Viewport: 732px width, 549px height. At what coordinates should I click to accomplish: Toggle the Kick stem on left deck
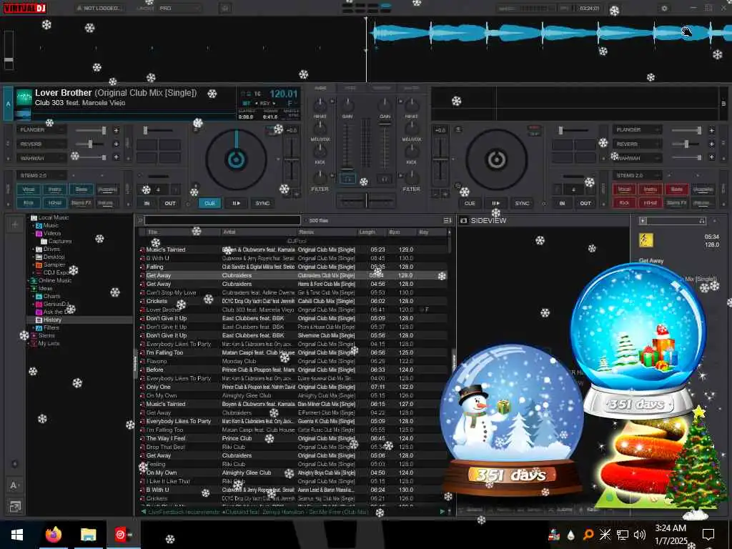pos(29,203)
